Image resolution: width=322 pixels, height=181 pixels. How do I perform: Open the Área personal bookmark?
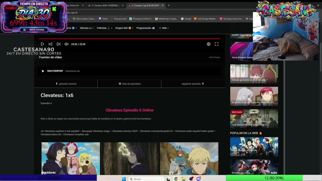pos(118,19)
